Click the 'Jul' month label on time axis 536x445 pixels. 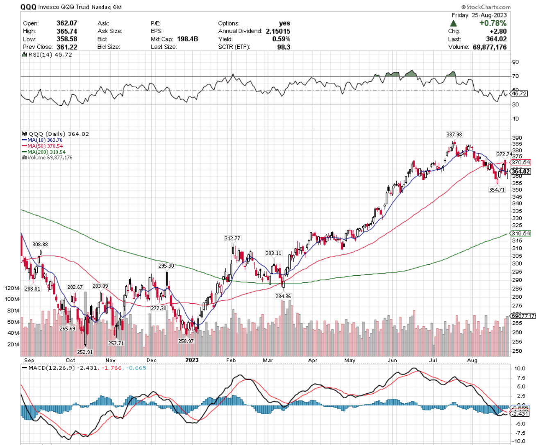[433, 361]
